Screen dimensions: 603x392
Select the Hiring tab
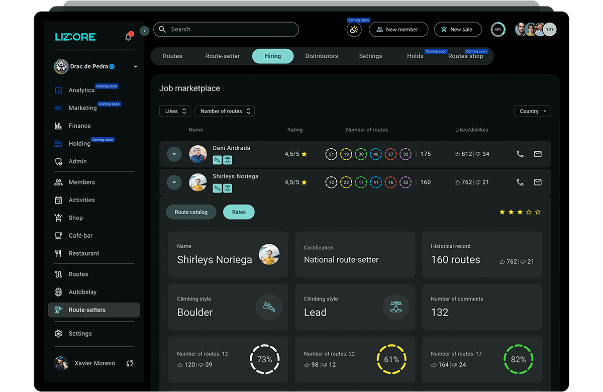[x=273, y=56]
